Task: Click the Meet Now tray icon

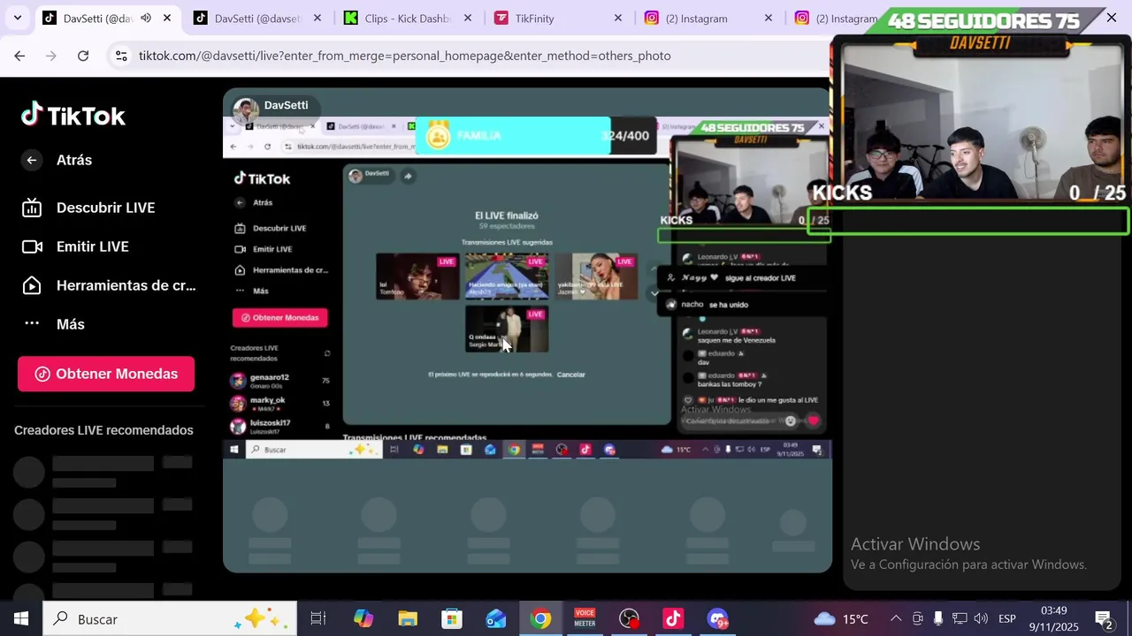Action: click(x=918, y=618)
